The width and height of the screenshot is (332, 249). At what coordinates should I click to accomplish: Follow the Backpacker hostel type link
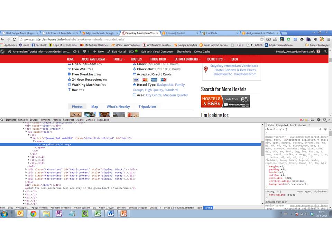point(165,85)
